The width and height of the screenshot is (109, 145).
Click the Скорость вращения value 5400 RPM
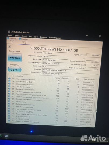coord(93,62)
